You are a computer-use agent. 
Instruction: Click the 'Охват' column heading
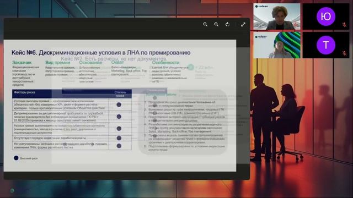coord(117,62)
